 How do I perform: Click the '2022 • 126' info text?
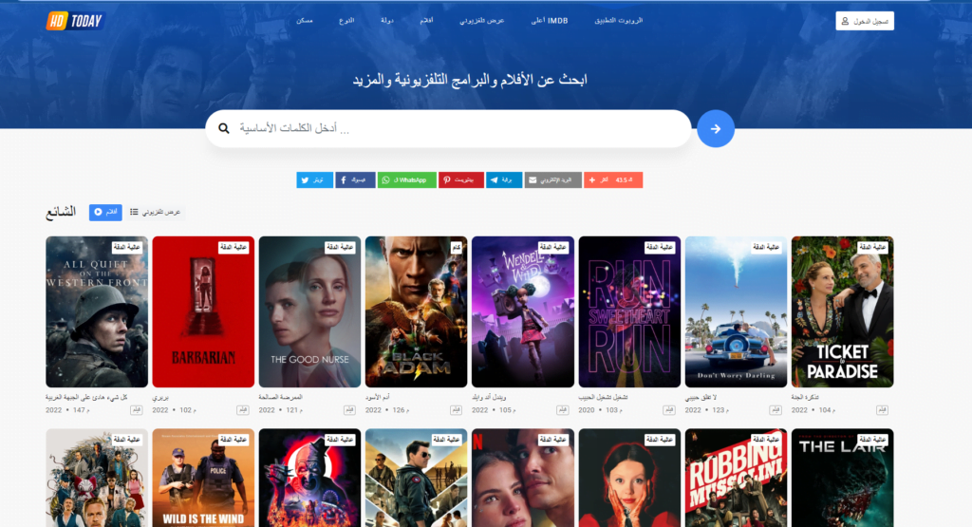387,410
